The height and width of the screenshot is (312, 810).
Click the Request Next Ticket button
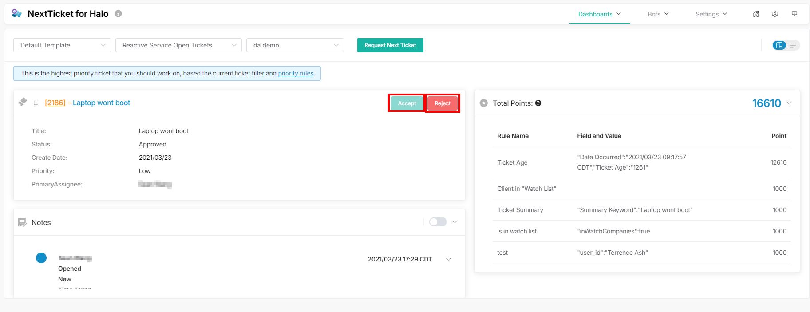(390, 45)
